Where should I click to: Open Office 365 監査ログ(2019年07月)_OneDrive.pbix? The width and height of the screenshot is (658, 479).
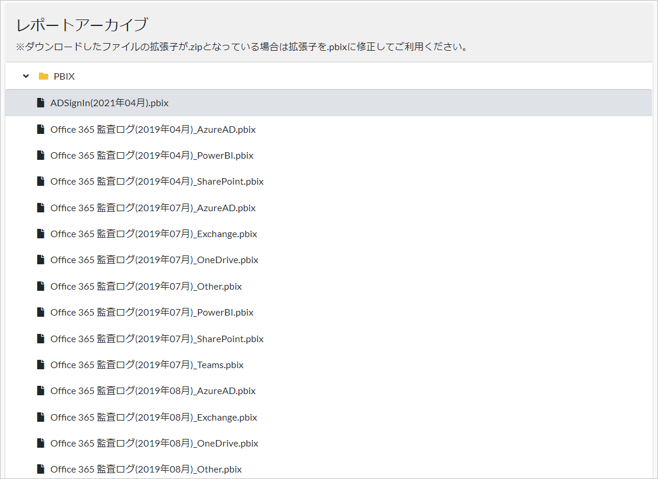(x=155, y=260)
